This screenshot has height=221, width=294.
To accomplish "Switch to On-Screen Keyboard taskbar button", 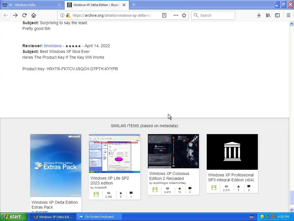I will tap(99, 217).
